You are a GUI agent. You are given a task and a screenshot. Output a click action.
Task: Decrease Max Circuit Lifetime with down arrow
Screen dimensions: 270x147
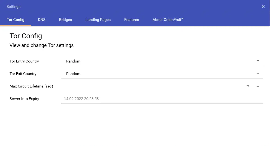(248, 86)
